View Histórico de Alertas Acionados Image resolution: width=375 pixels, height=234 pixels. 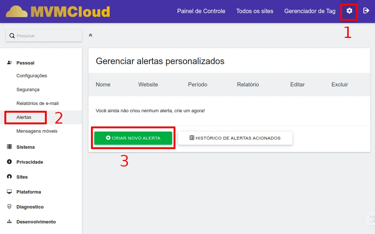click(x=235, y=138)
